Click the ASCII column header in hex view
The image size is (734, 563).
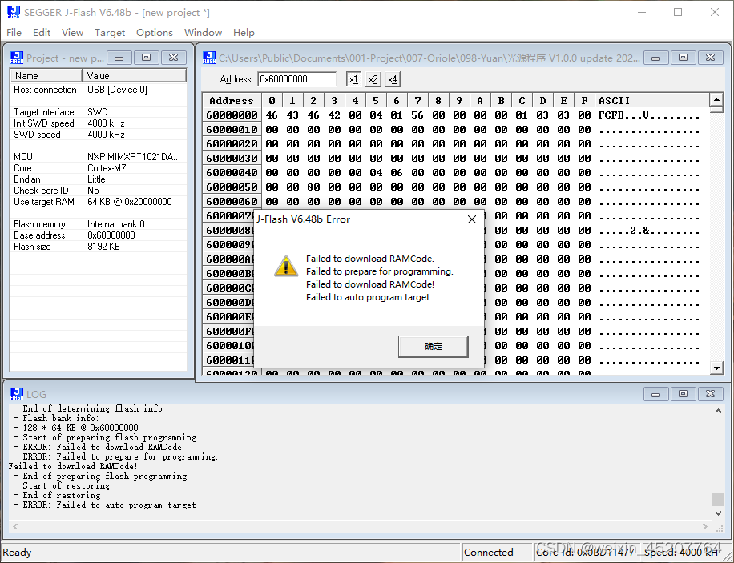(x=652, y=100)
